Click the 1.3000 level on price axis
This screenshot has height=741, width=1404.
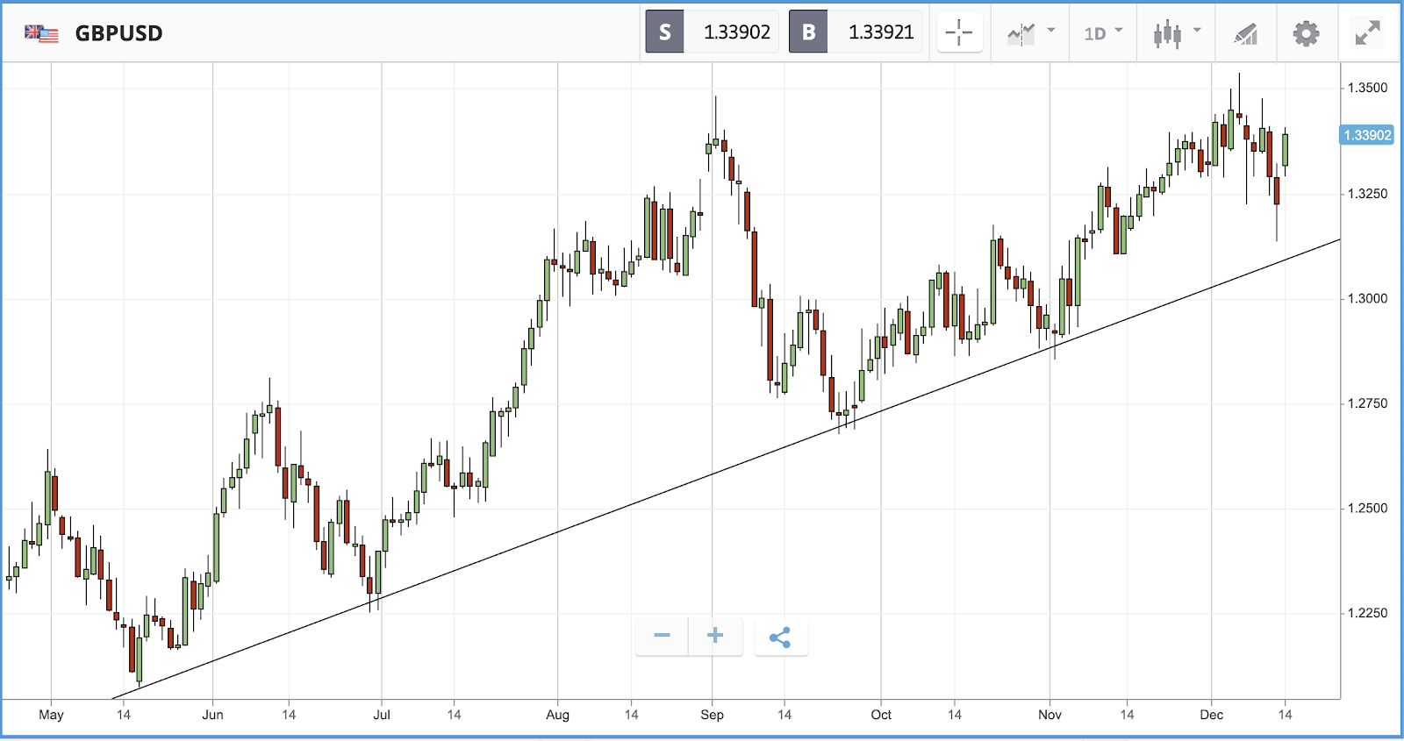[1367, 299]
